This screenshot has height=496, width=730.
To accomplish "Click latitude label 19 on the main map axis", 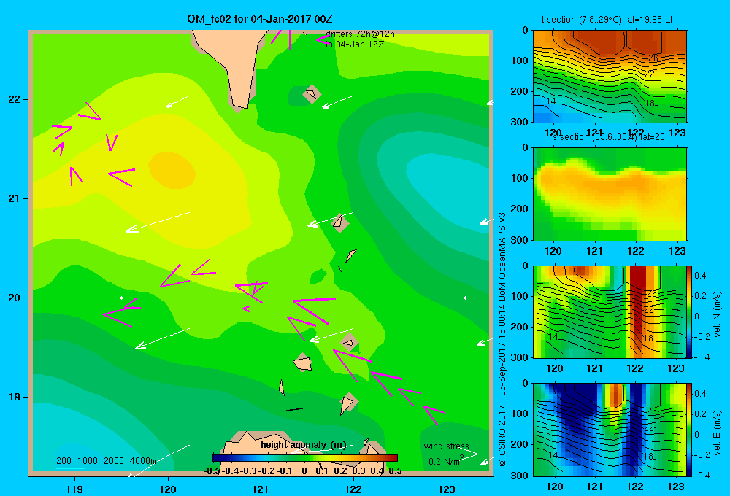I will click(x=14, y=397).
